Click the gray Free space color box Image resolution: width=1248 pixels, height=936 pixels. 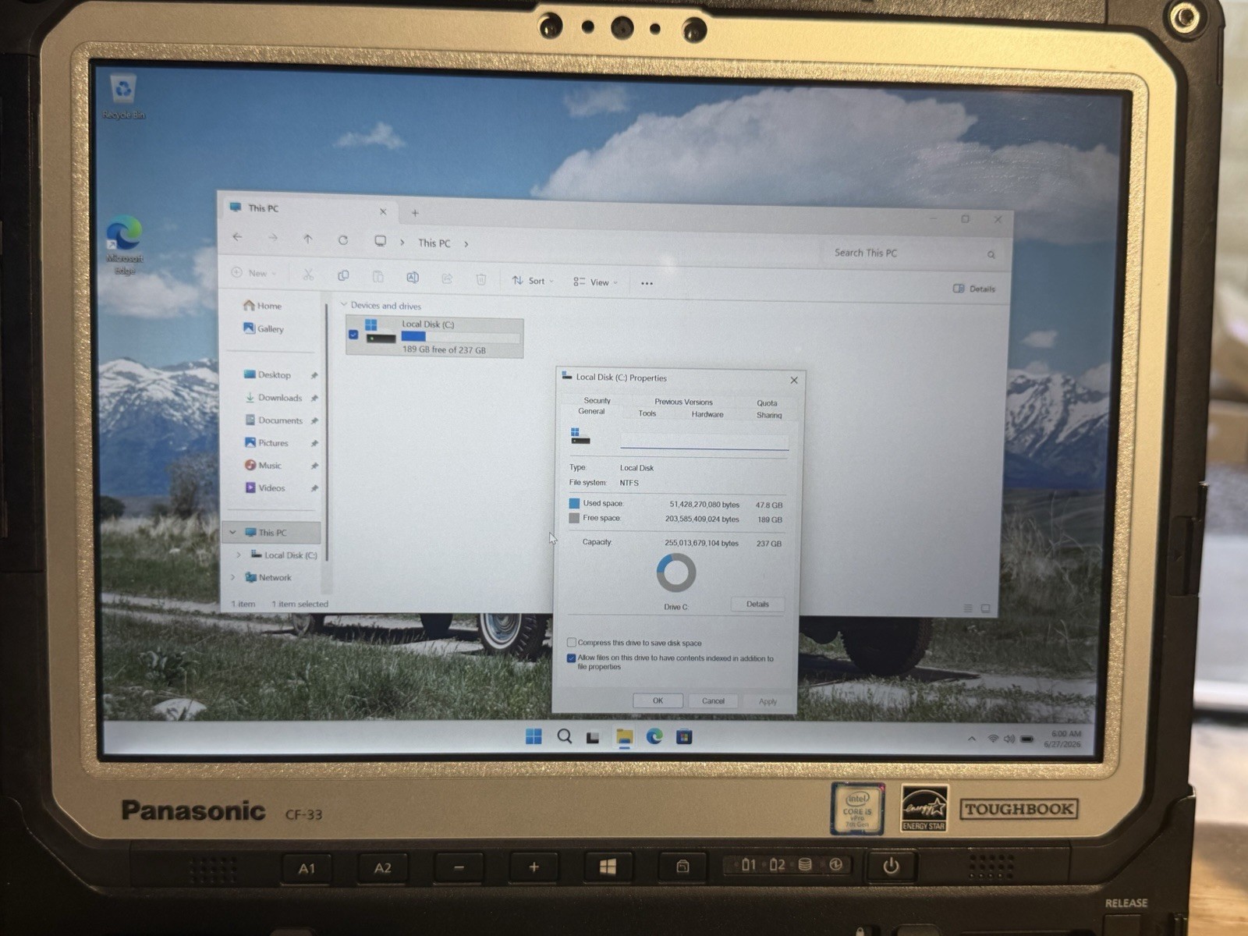574,518
